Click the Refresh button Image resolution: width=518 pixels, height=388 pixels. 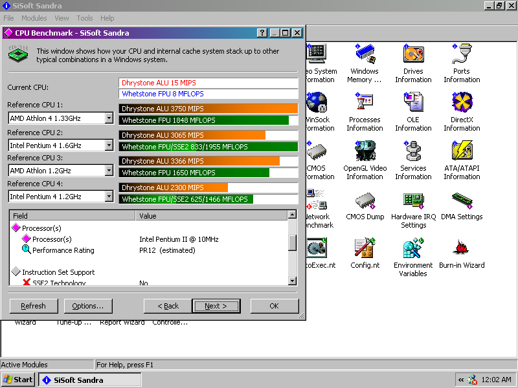click(x=34, y=306)
